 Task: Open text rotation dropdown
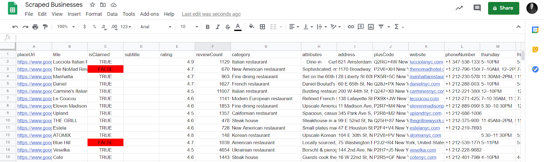point(335,27)
